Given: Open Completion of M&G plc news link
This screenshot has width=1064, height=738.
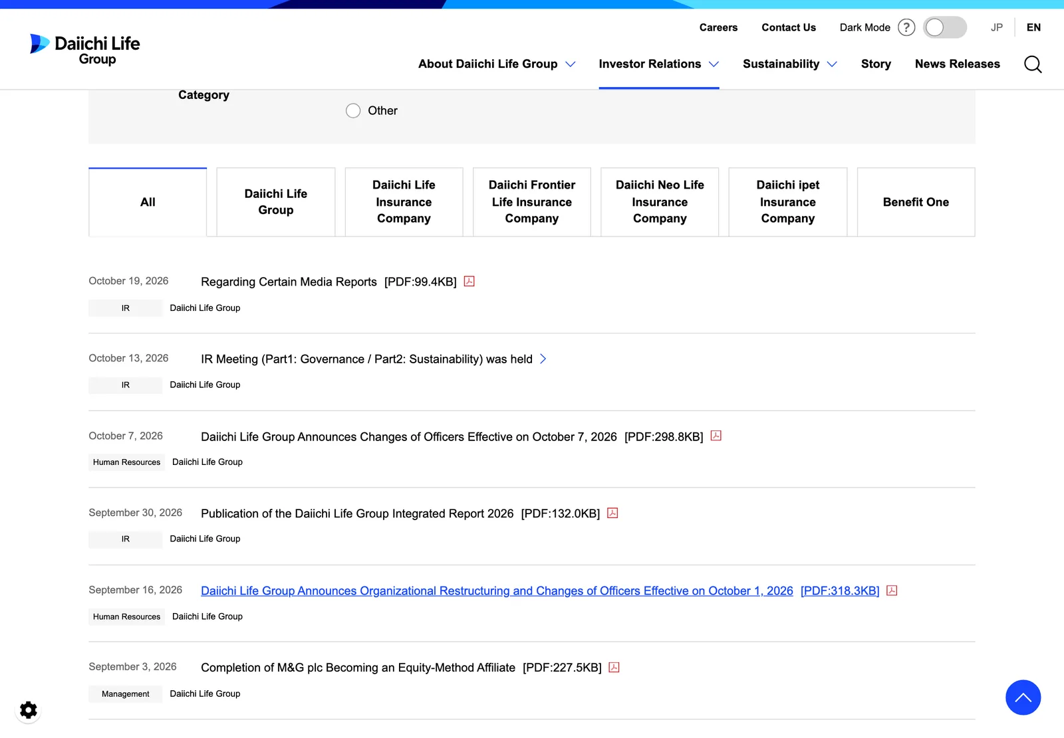Looking at the screenshot, I should (401, 668).
